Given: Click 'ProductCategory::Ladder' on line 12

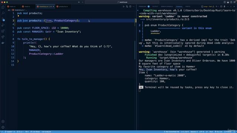Looking at the screenshot, I should coord(46,54).
